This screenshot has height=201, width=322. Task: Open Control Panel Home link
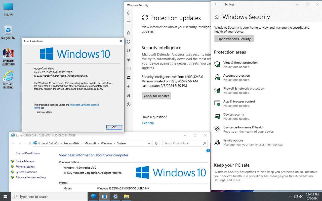28,153
